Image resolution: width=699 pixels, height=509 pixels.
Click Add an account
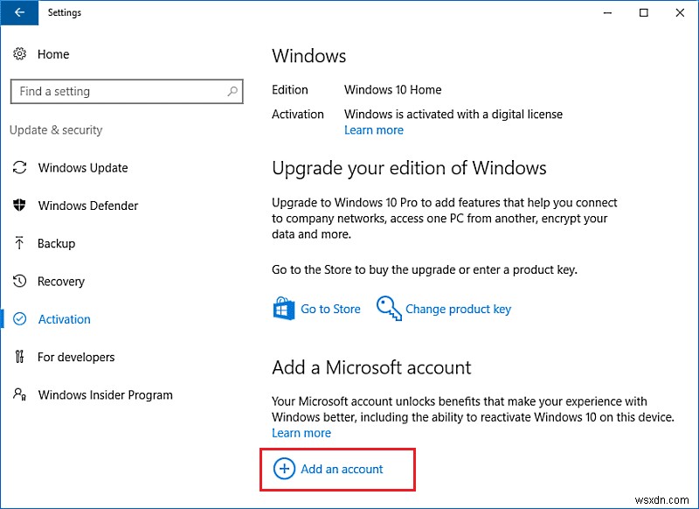(x=342, y=469)
